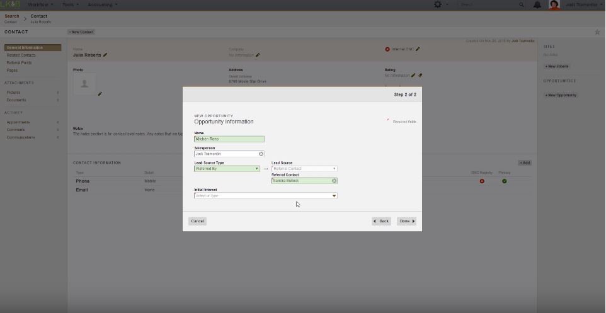The image size is (606, 313).
Task: Click the search magnifier icon
Action: point(522,4)
